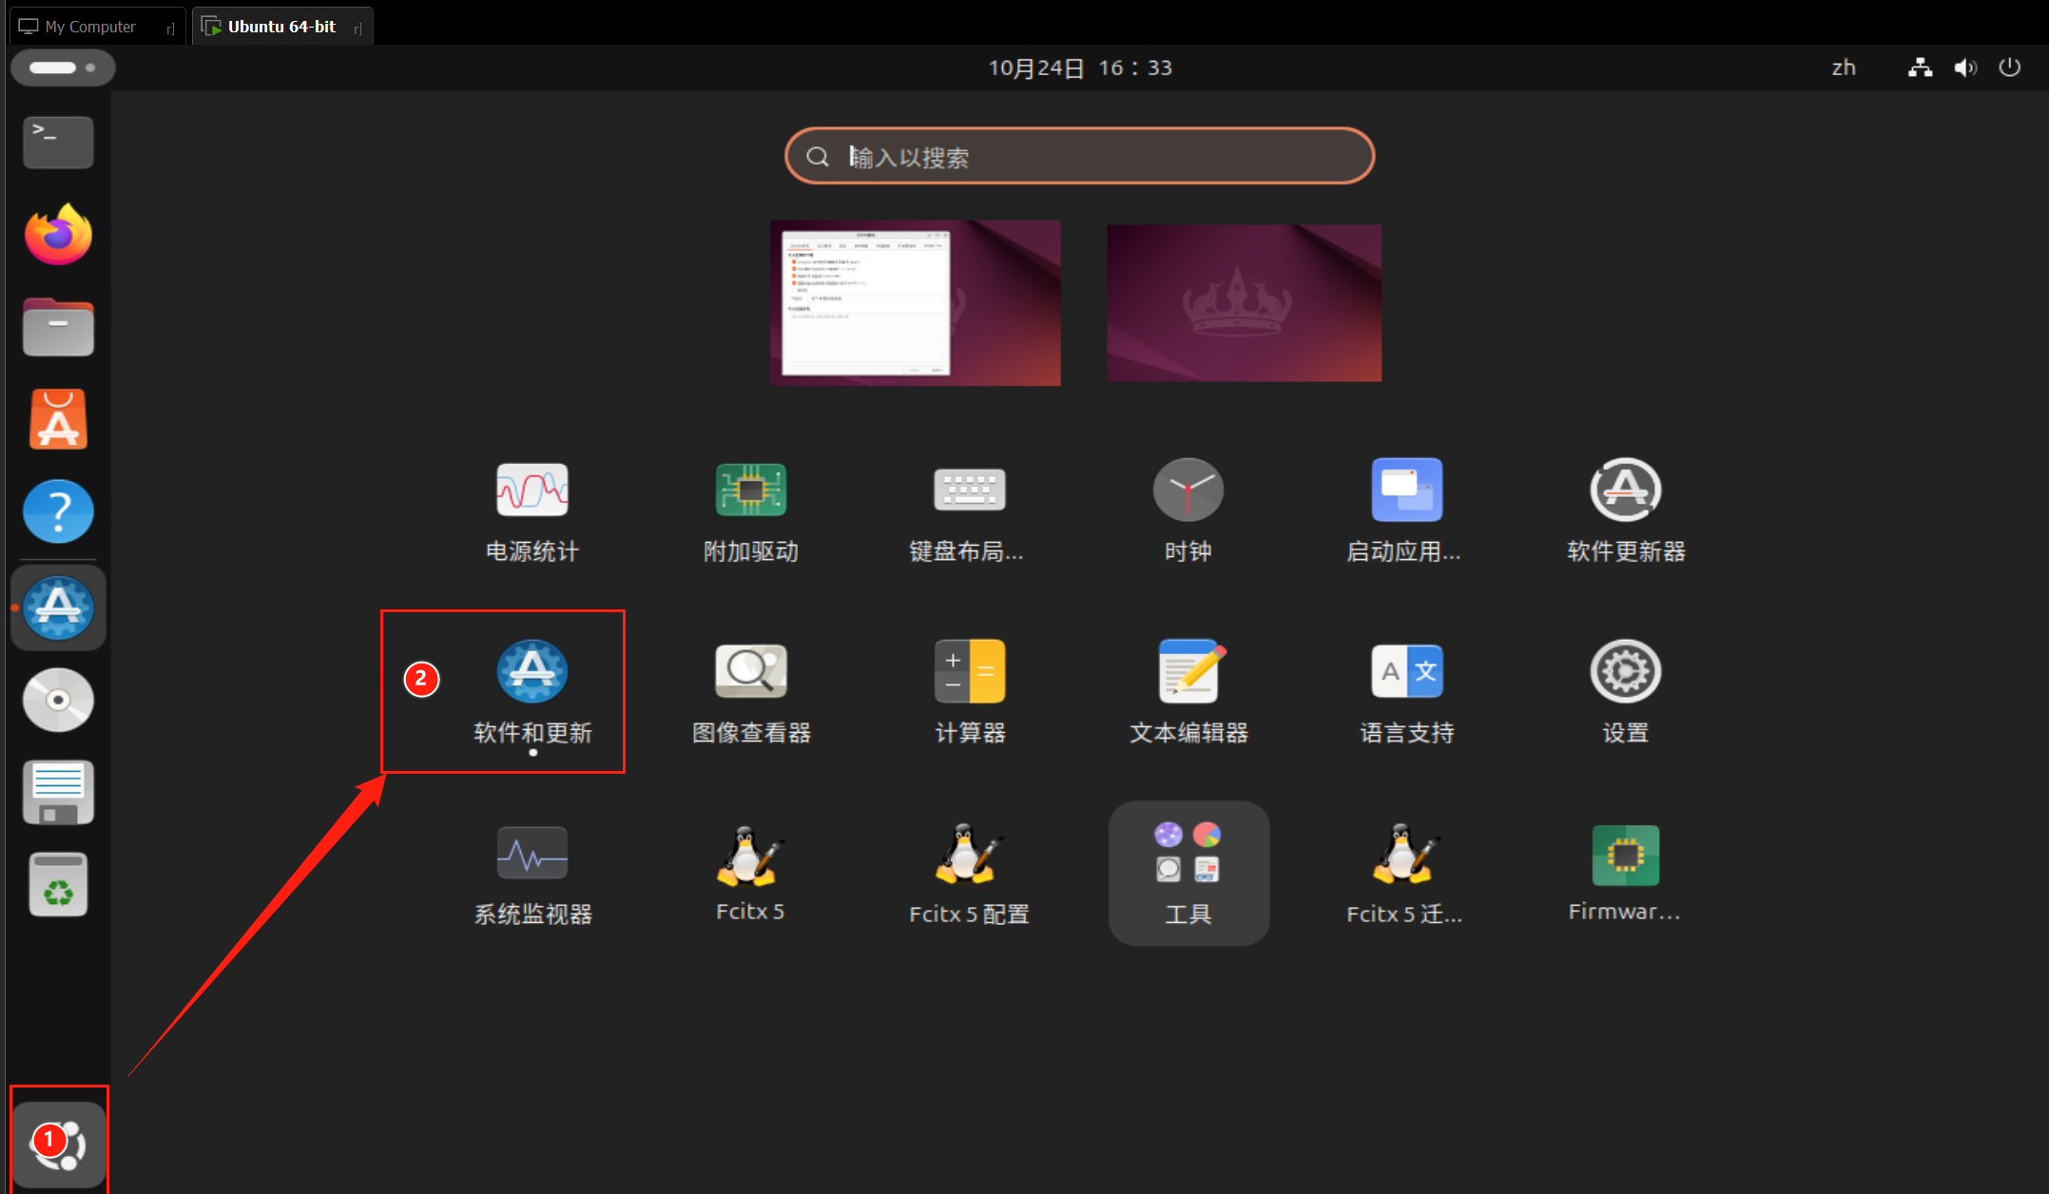This screenshot has width=2049, height=1194.
Task: Open 语言支持 language support app
Action: tap(1406, 671)
